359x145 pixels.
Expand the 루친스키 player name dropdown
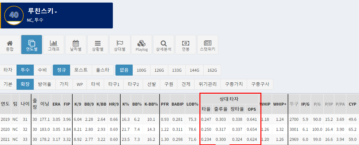click(42, 11)
